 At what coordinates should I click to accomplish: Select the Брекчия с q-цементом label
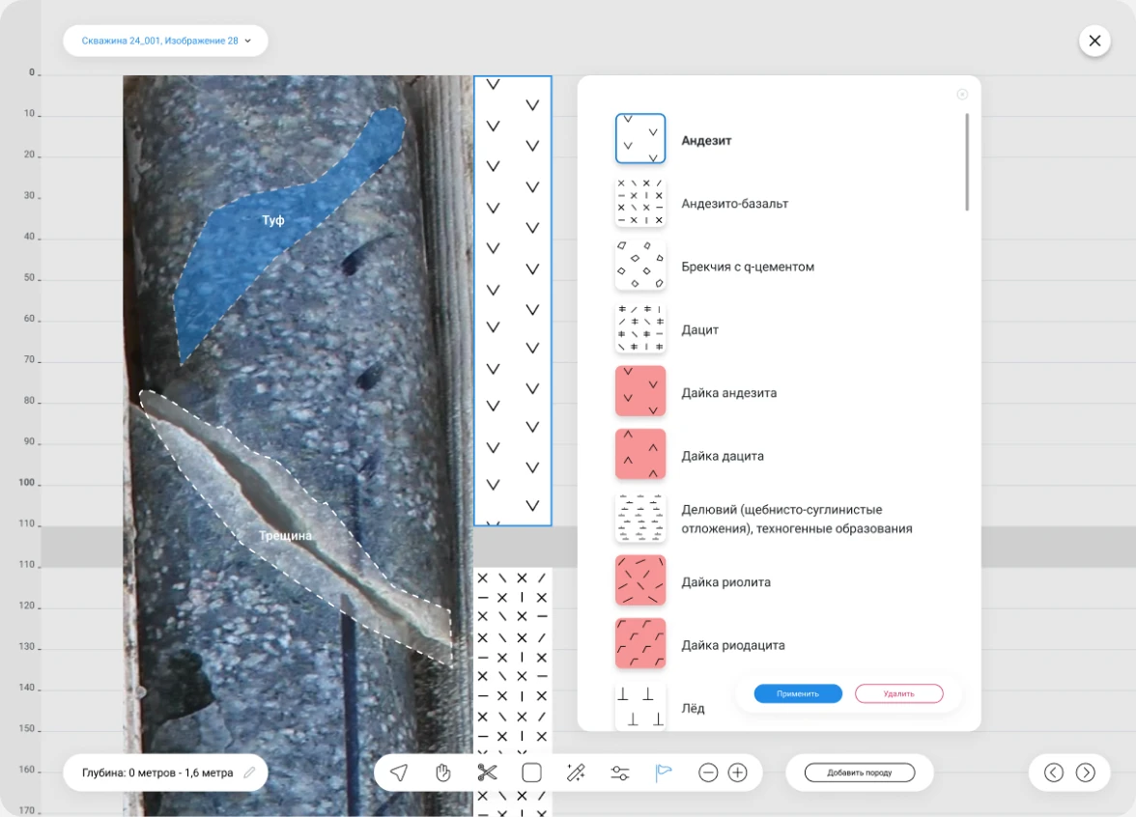[x=748, y=267]
